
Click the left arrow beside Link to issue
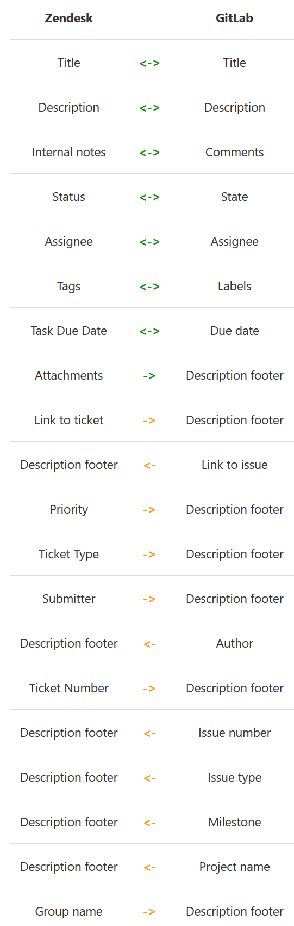tap(149, 465)
